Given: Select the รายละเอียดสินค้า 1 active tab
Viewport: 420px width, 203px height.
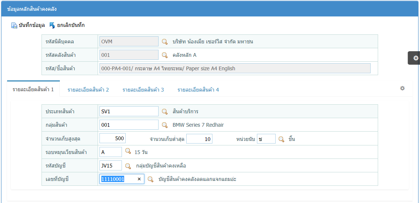Looking at the screenshot, I should (x=33, y=89).
